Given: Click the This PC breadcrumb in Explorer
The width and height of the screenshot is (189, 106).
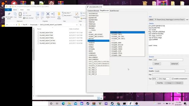Looking at the screenshot, I should click(25, 25).
